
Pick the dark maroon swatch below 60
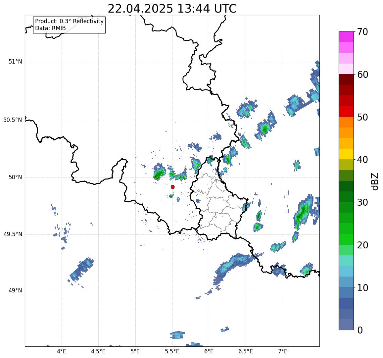(346, 80)
